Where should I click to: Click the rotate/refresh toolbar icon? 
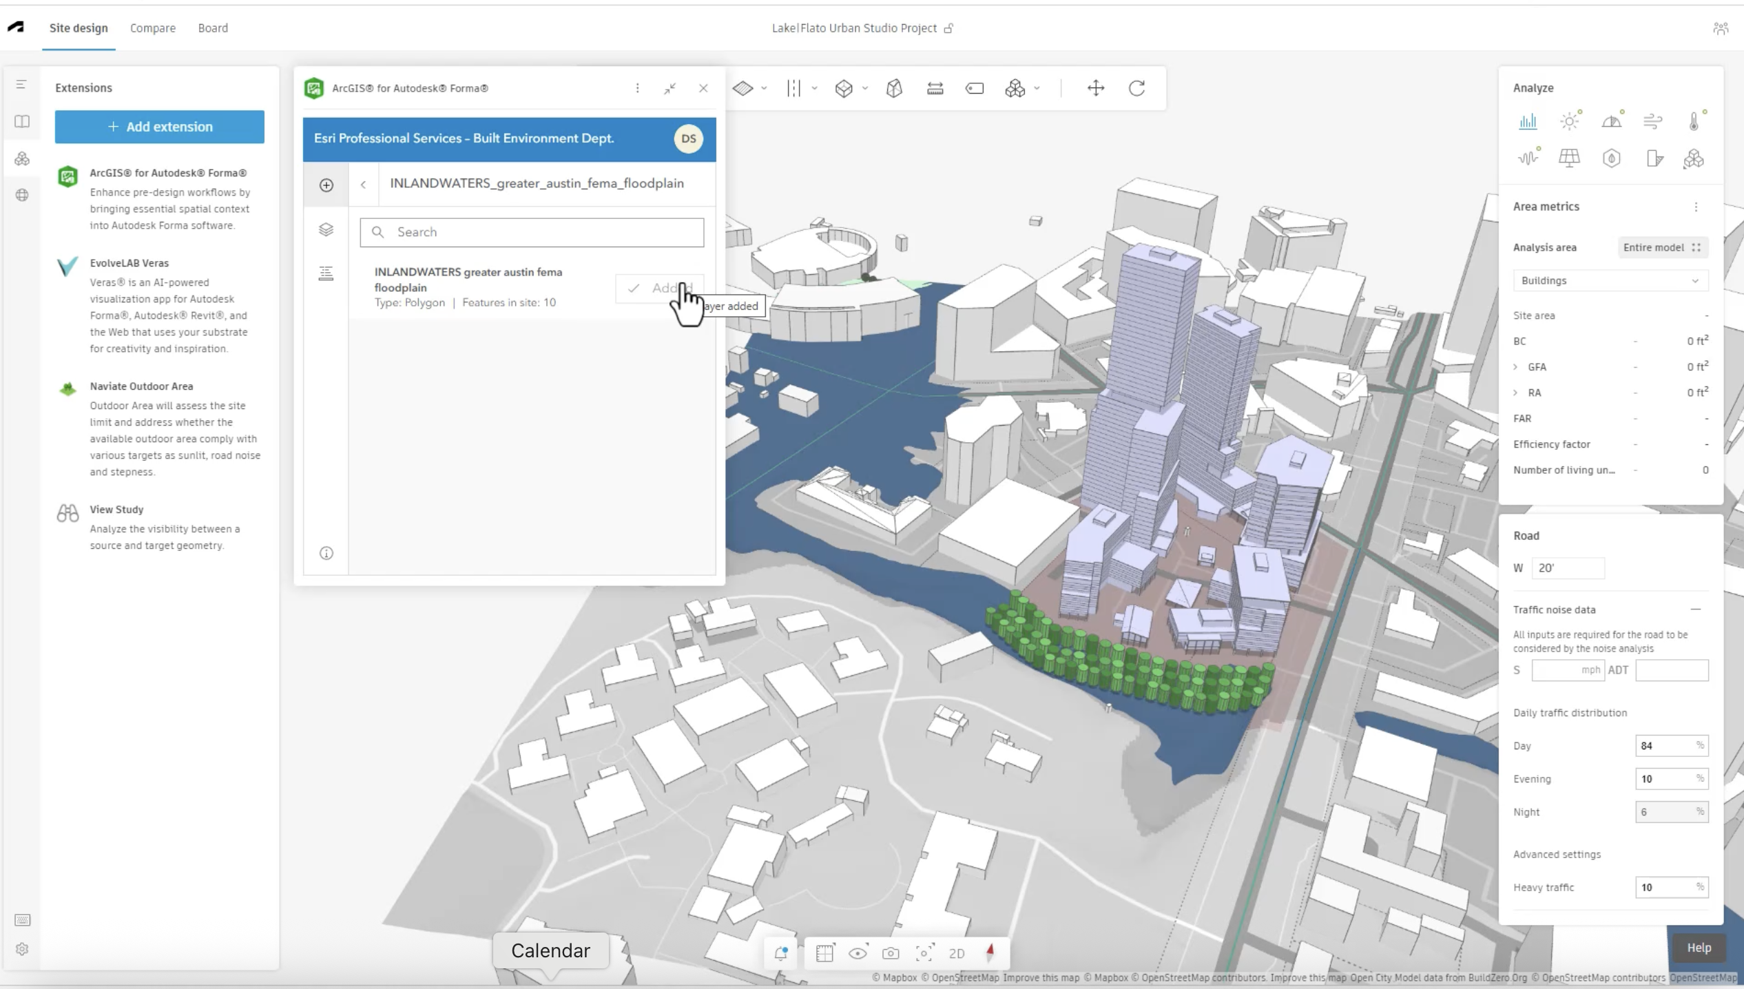pyautogui.click(x=1136, y=88)
